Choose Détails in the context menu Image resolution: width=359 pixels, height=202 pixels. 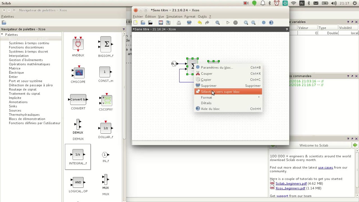228,103
